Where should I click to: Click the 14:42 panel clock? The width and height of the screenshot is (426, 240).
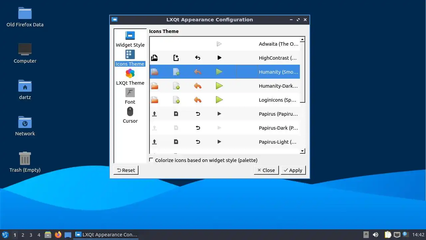coord(418,235)
